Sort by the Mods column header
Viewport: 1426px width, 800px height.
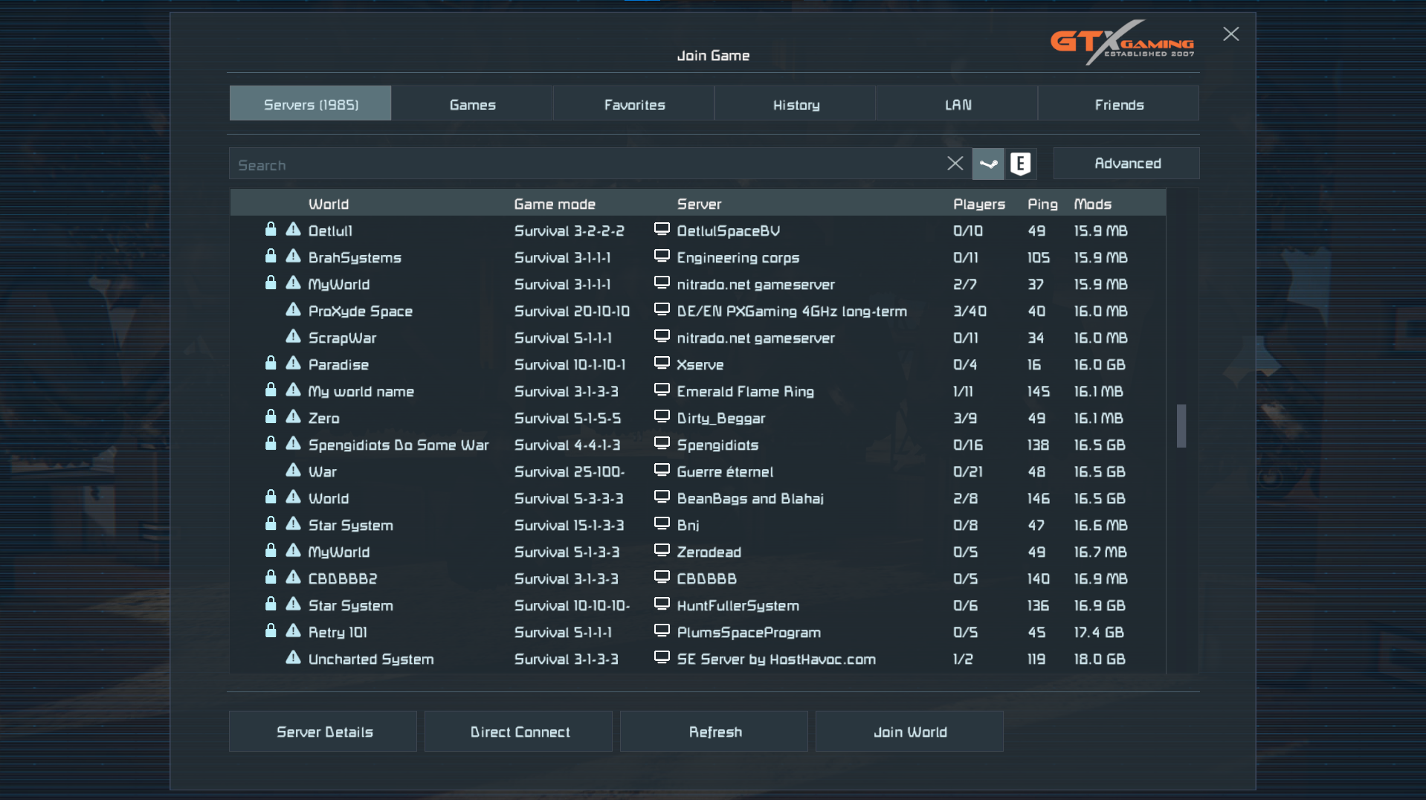click(1092, 204)
